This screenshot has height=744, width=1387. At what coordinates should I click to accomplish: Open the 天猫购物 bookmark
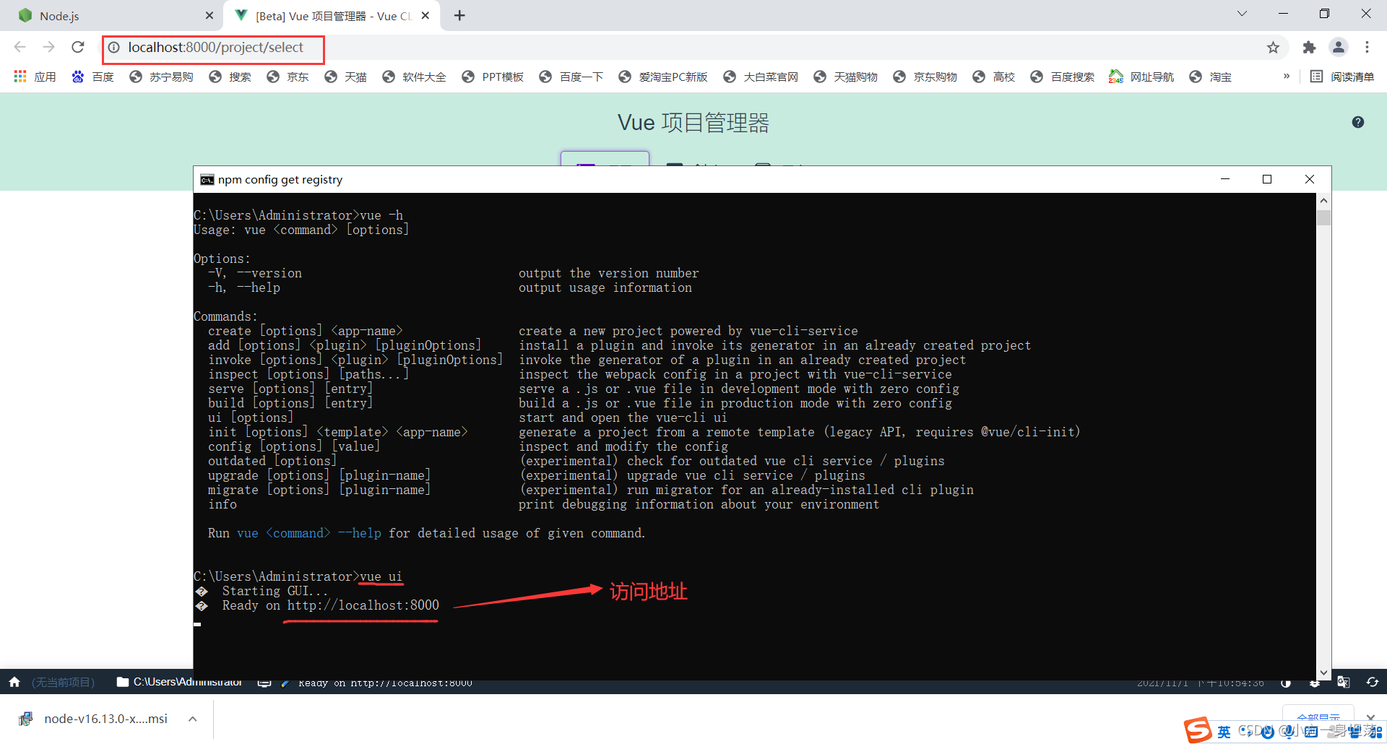click(846, 77)
